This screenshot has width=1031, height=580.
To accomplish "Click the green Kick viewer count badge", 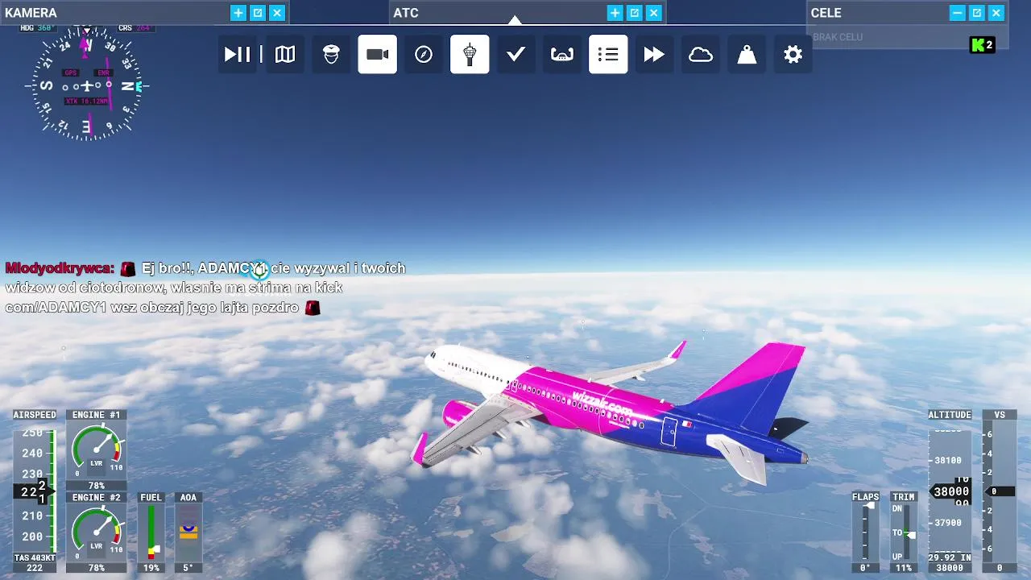I will 983,45.
